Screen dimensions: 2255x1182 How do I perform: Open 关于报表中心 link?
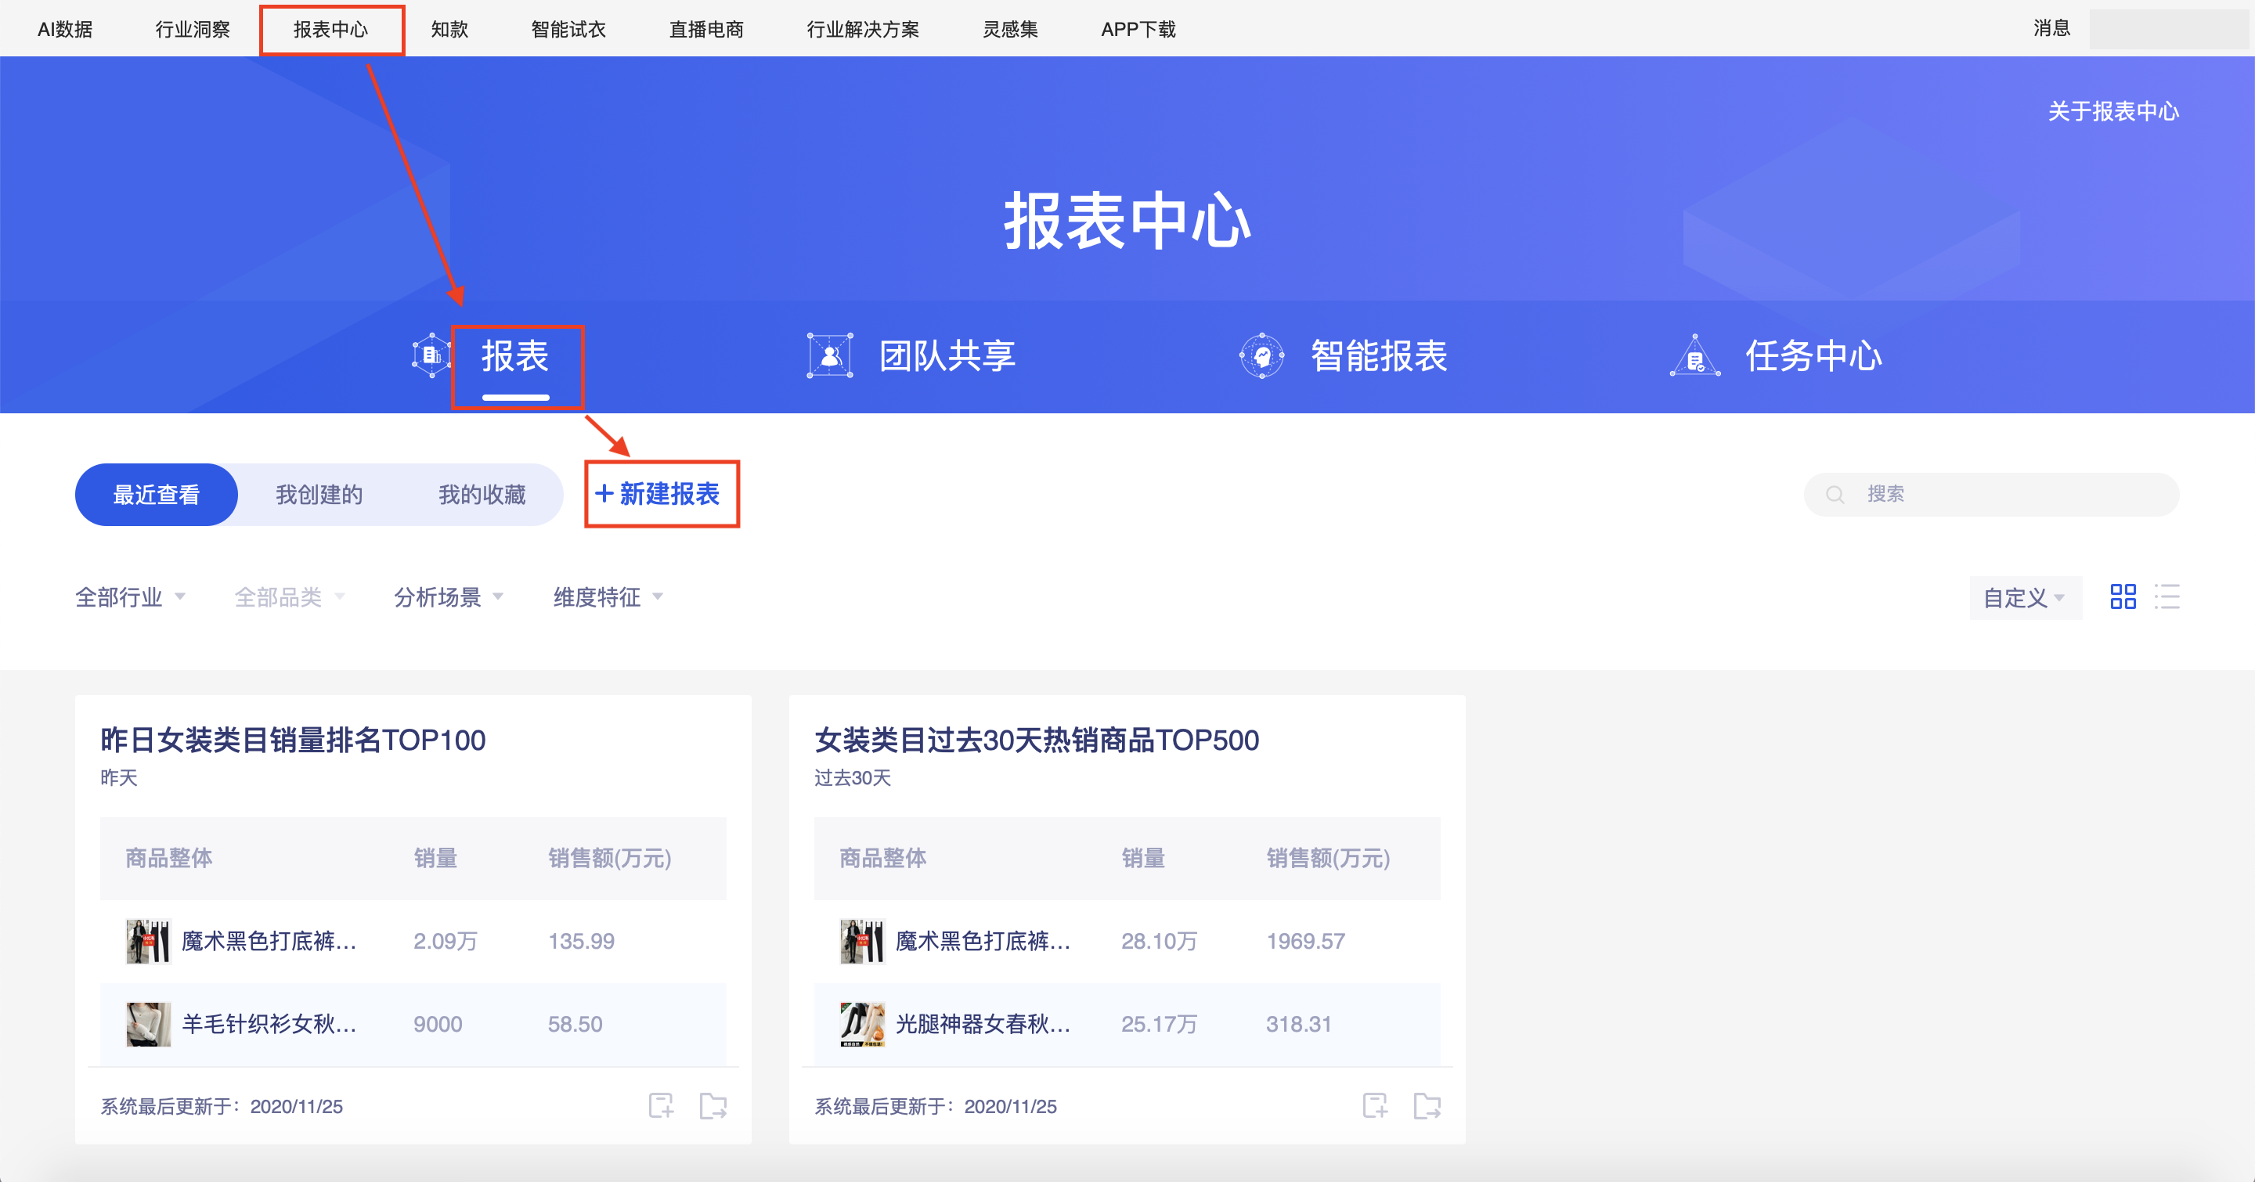click(2112, 110)
